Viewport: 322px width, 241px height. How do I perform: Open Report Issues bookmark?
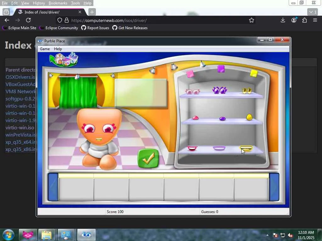click(95, 28)
